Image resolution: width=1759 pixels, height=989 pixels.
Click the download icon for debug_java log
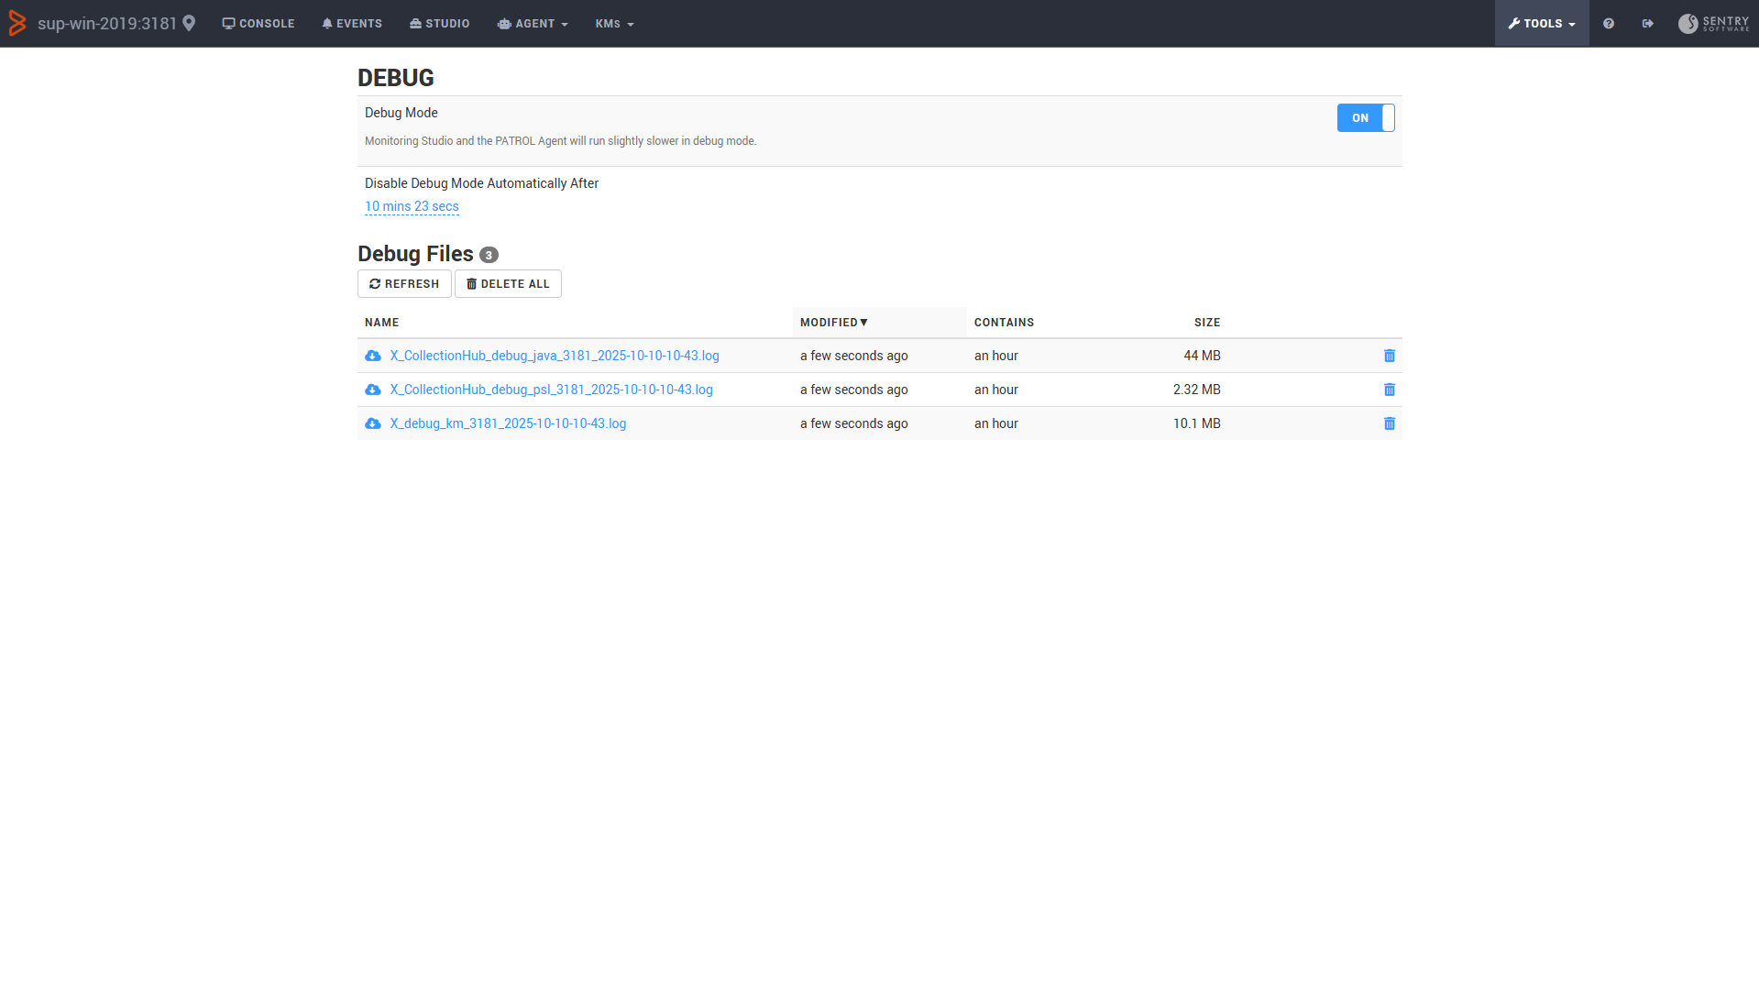373,356
